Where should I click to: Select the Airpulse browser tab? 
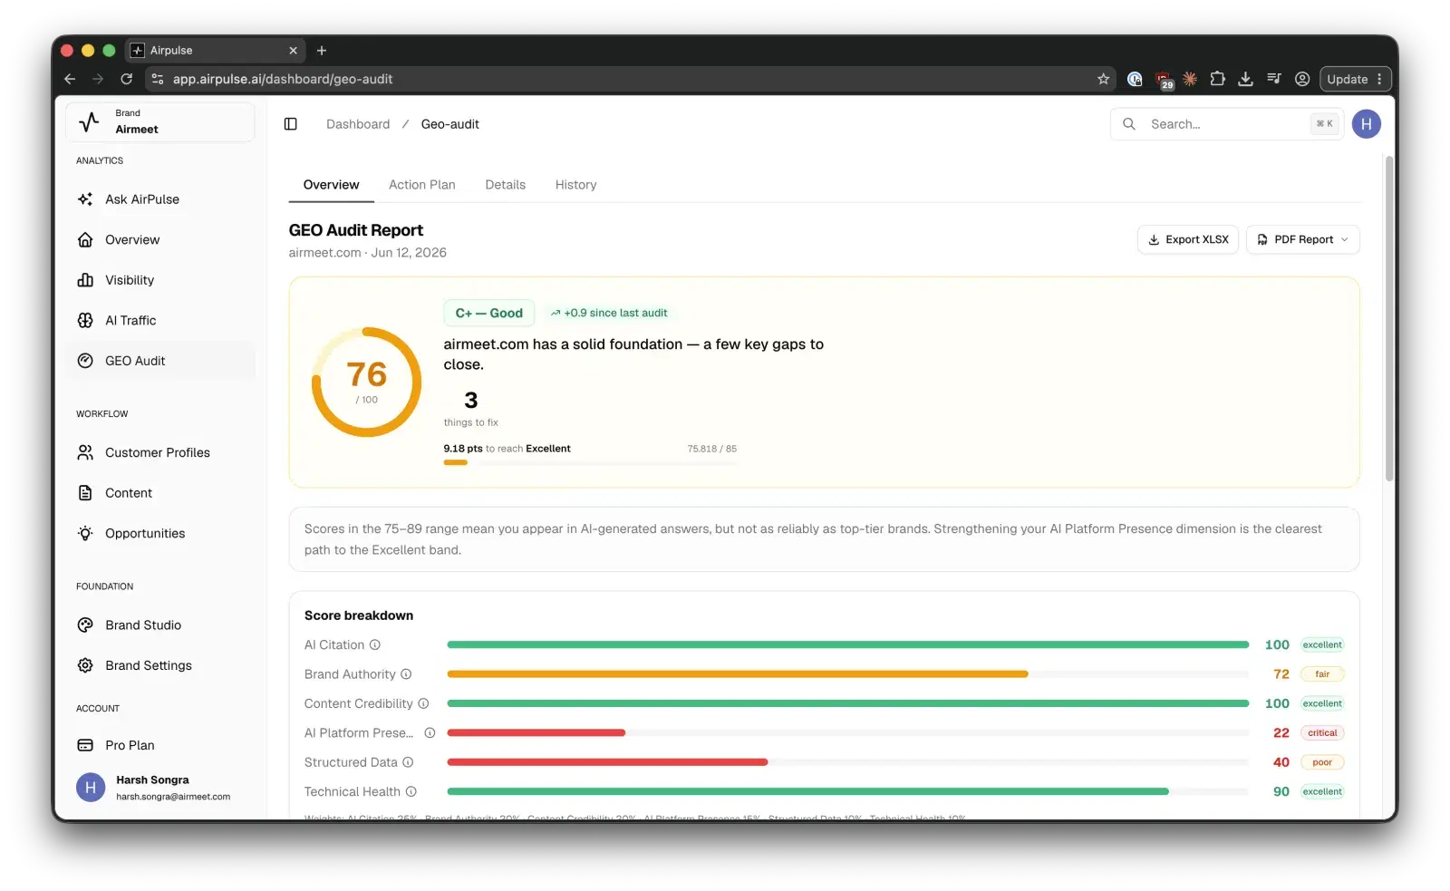(213, 51)
